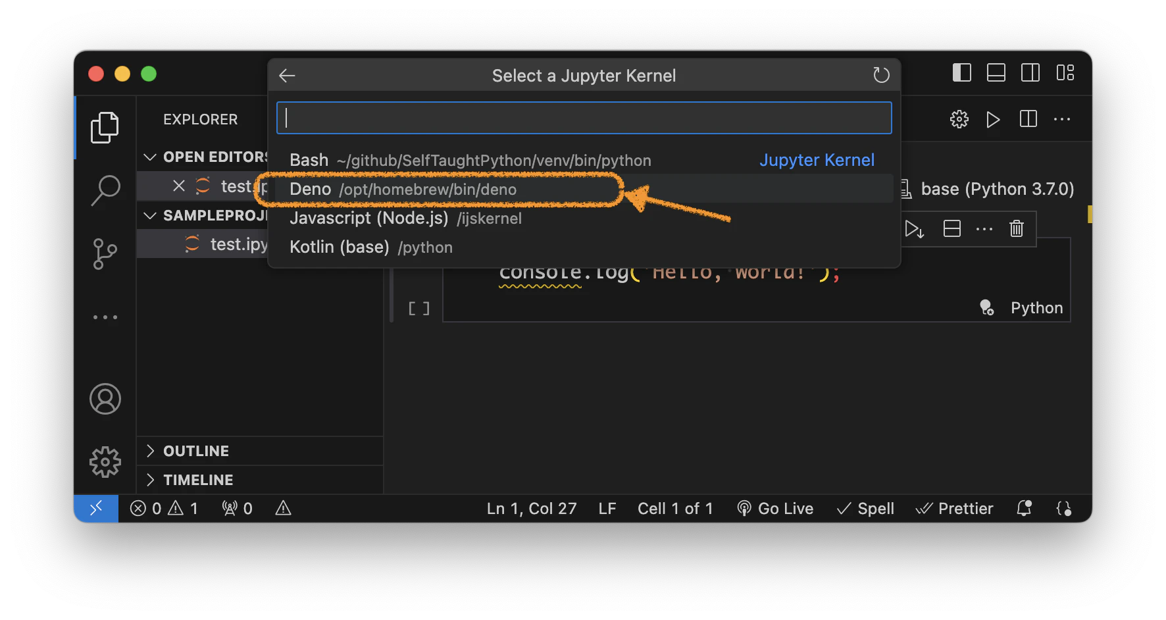Toggle the Spell checker status item
This screenshot has width=1166, height=620.
pos(865,508)
